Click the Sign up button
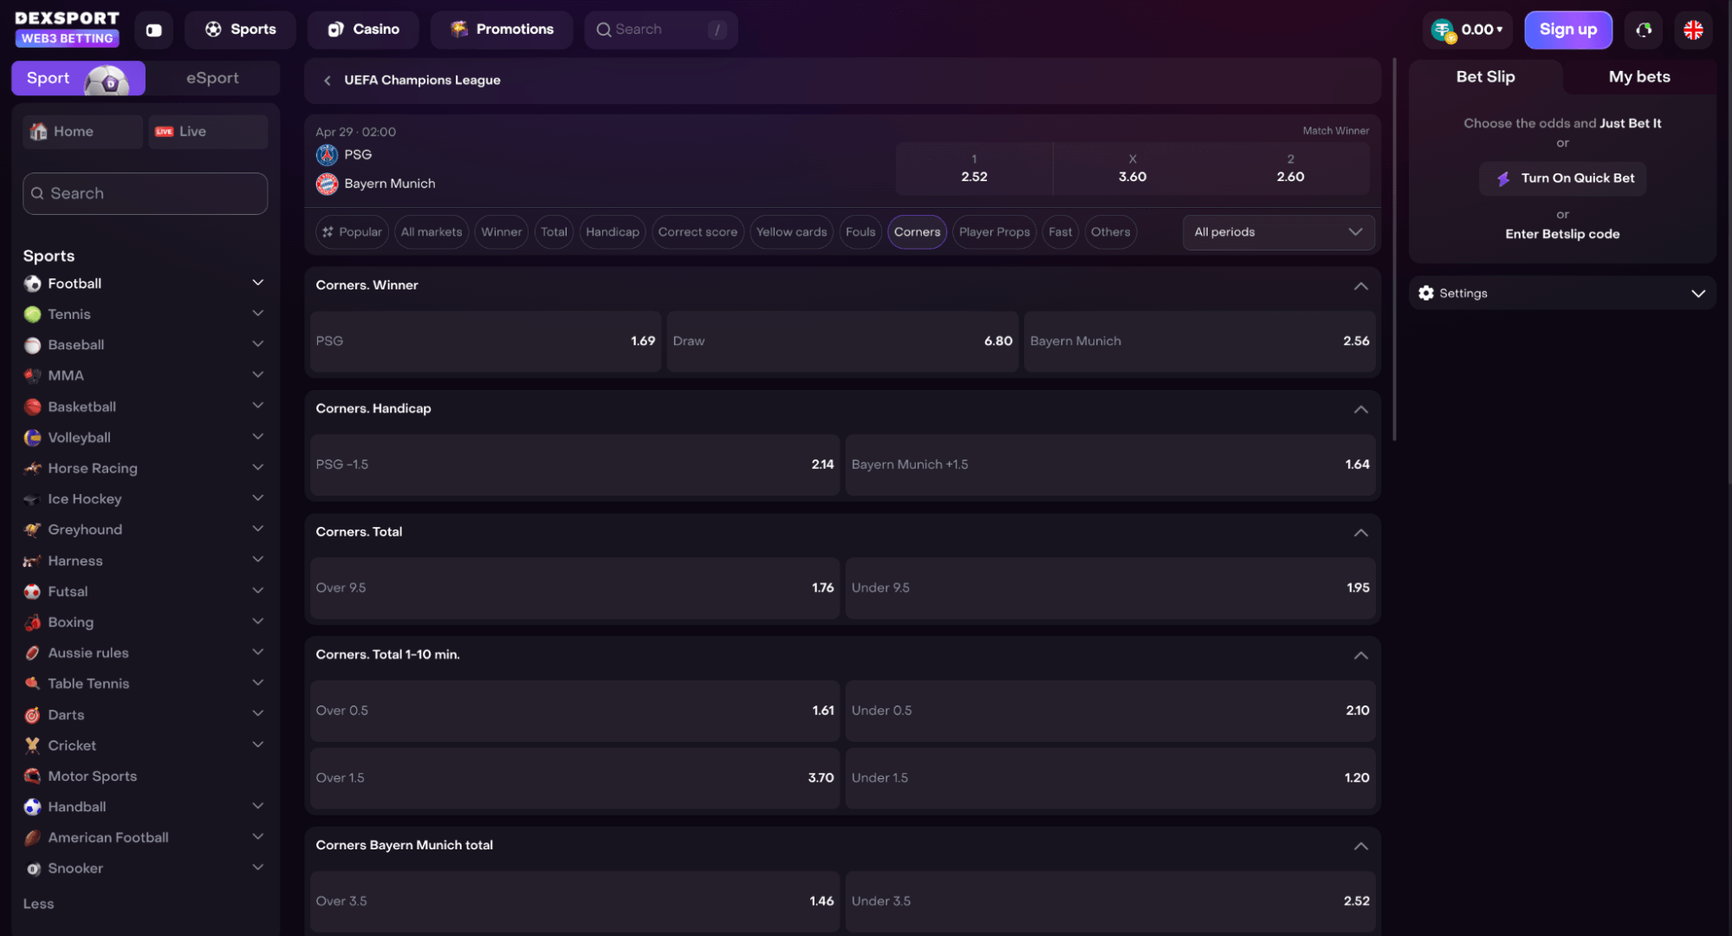This screenshot has height=936, width=1732. [x=1567, y=30]
